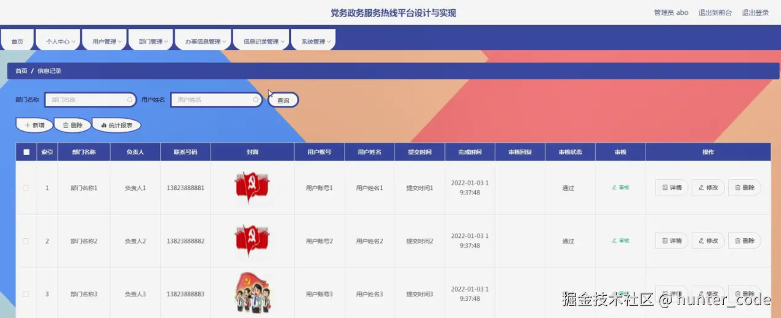The width and height of the screenshot is (781, 318).
Task: Click the 负责人1 cell
Action: pyautogui.click(x=135, y=188)
